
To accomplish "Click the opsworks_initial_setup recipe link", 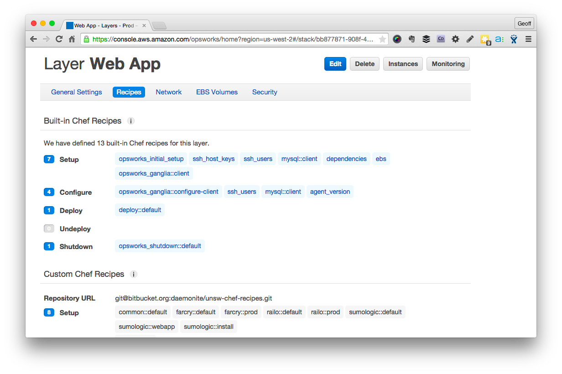I will point(151,159).
